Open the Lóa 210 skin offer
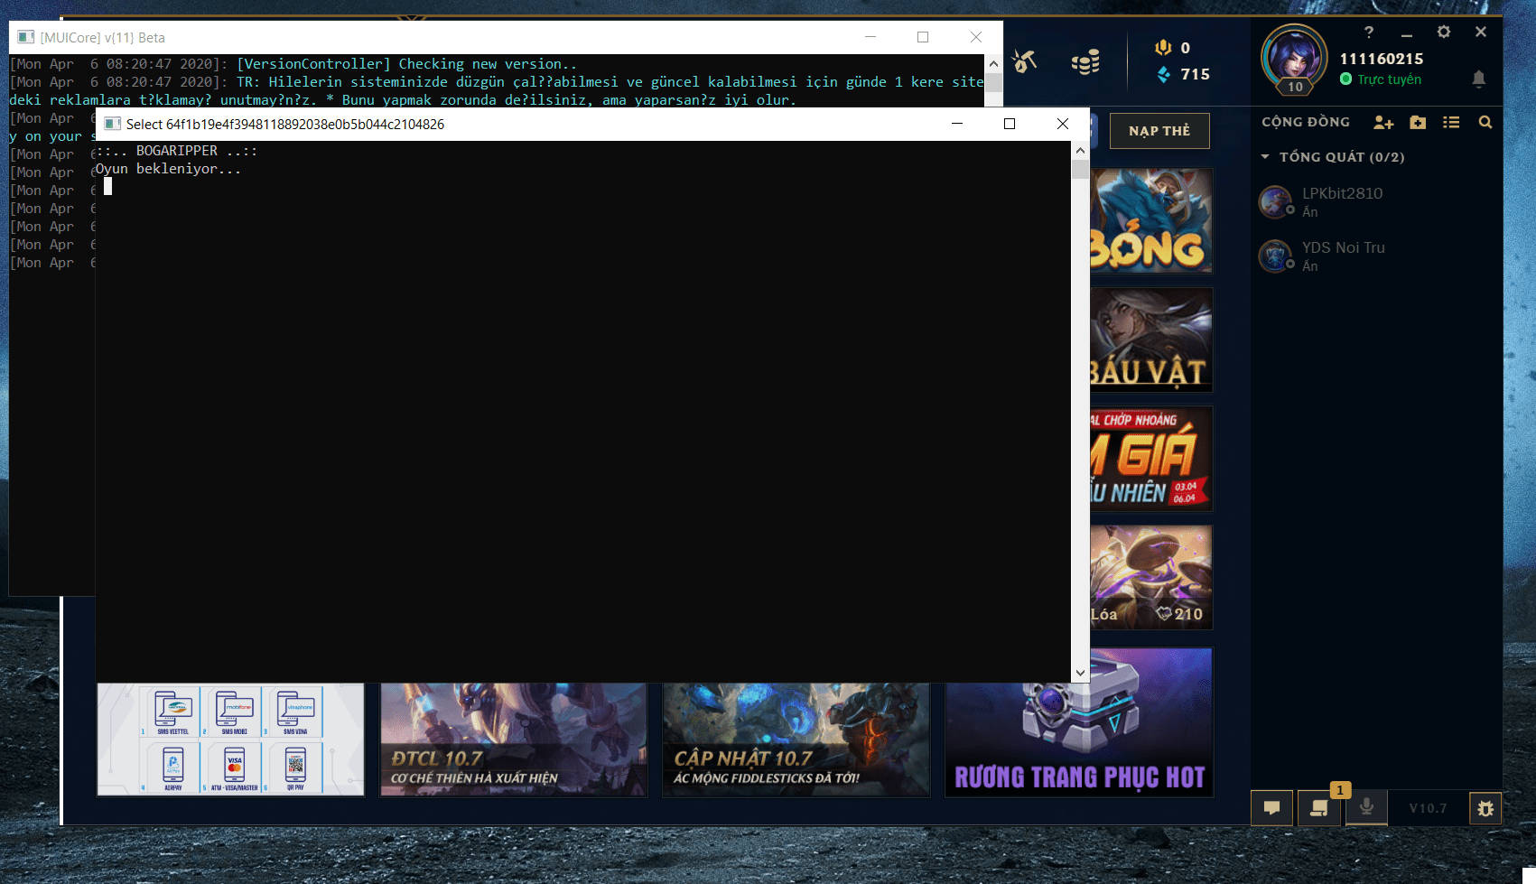Viewport: 1536px width, 884px height. (1151, 577)
